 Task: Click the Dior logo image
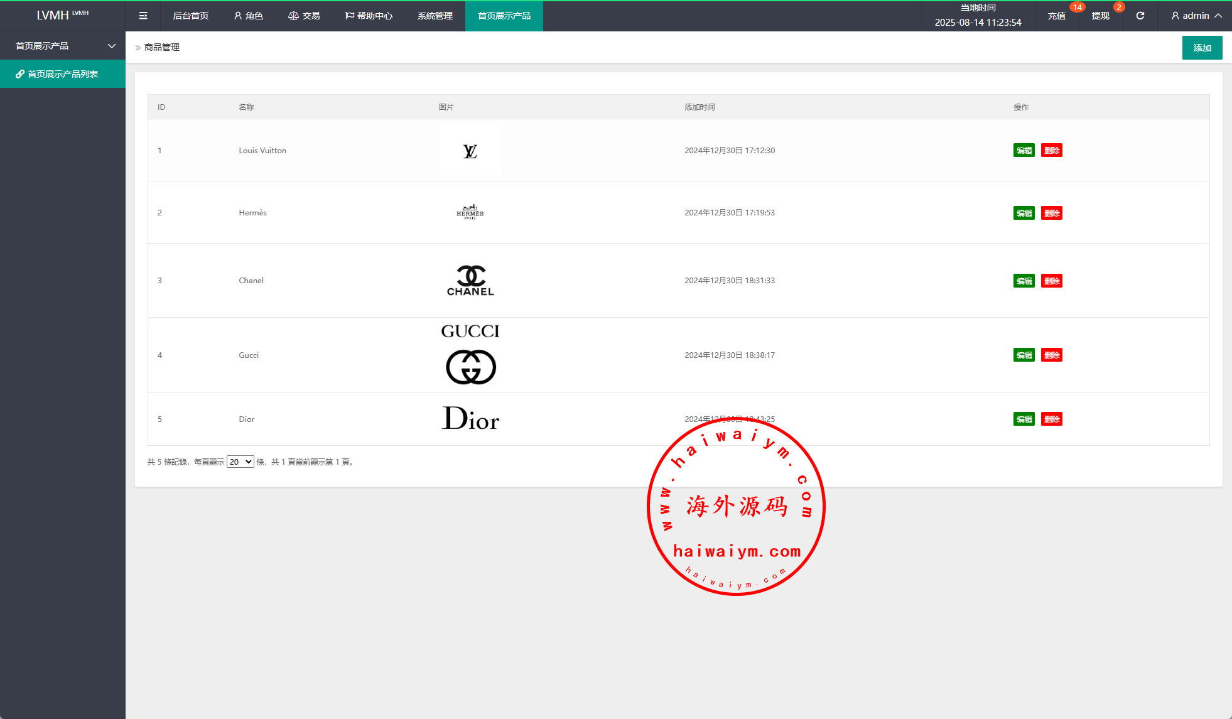tap(470, 419)
